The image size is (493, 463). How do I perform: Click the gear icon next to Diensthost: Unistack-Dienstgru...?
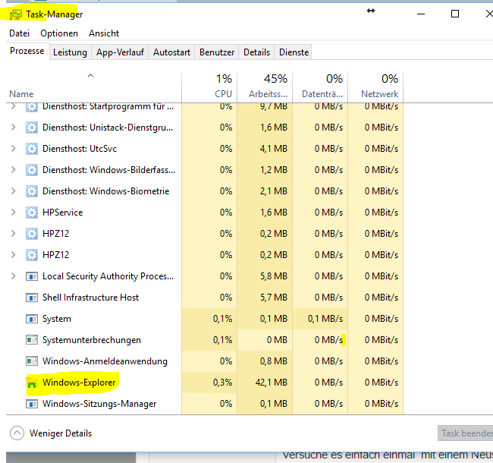click(x=32, y=128)
